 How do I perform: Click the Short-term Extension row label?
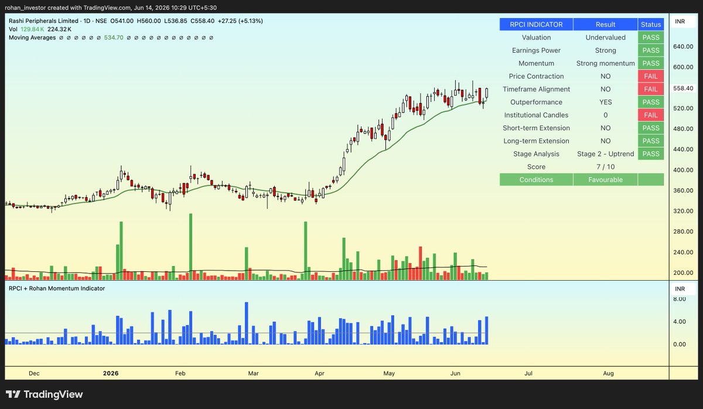536,128
